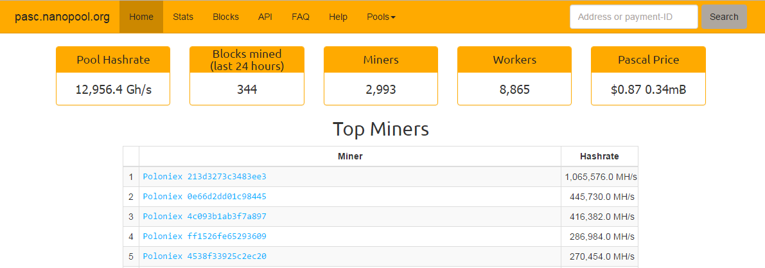This screenshot has width=765, height=268.
Task: Click the Search button
Action: (723, 17)
